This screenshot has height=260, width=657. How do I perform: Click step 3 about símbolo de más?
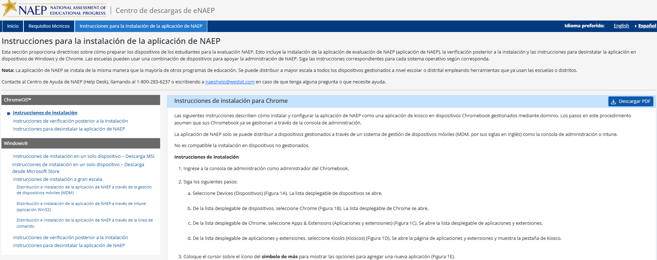(x=319, y=257)
